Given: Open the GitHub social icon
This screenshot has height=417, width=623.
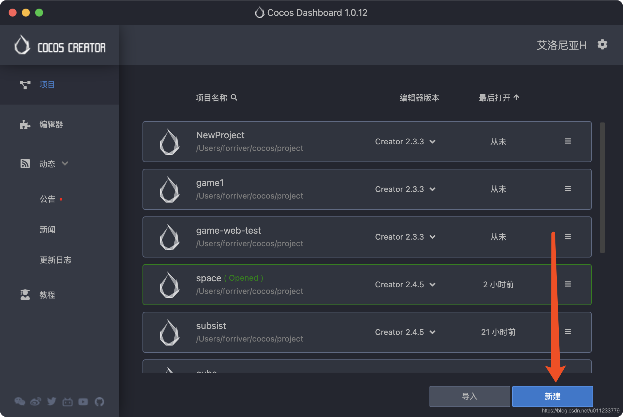Looking at the screenshot, I should click(99, 402).
